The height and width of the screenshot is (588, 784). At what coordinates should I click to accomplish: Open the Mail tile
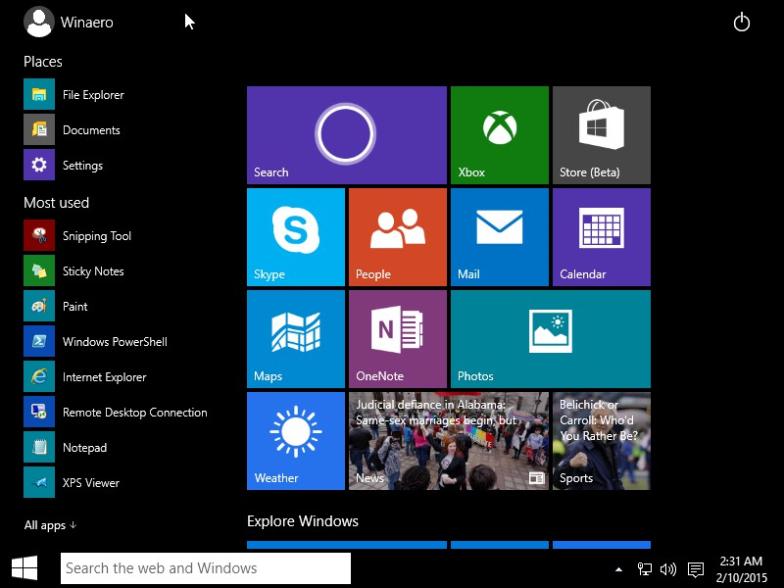[500, 237]
